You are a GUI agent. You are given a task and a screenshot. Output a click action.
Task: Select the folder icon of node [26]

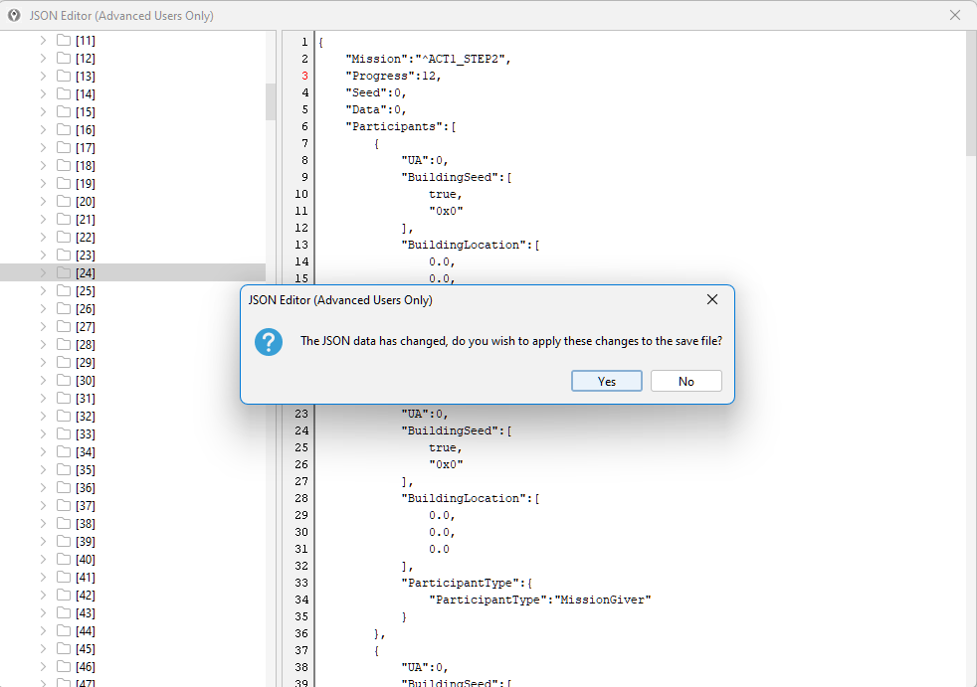(x=64, y=309)
